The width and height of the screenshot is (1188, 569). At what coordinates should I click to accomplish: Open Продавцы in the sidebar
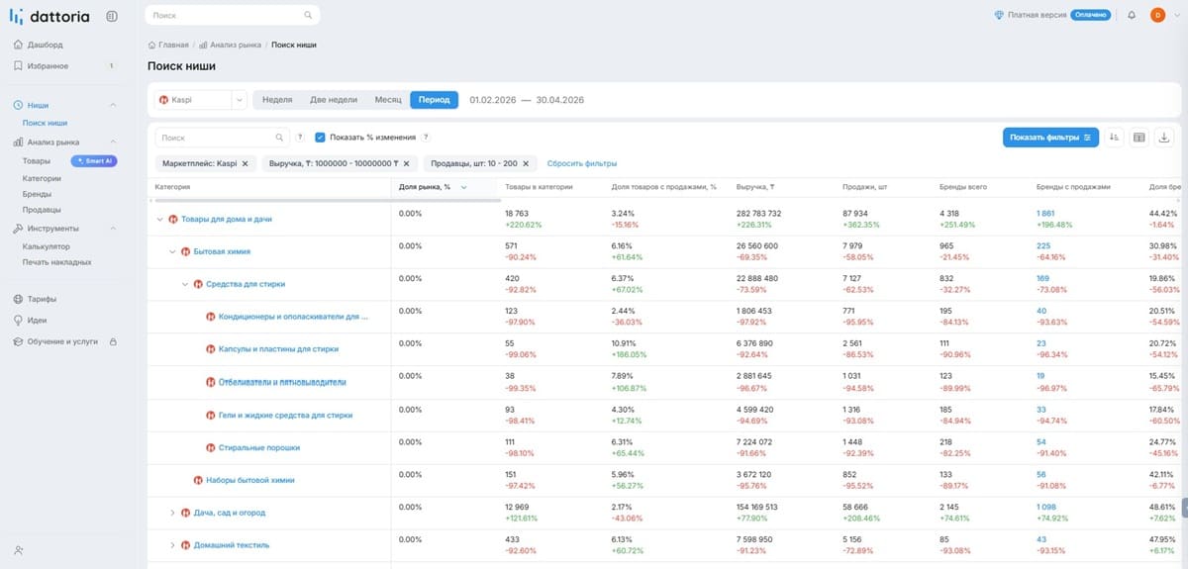click(x=42, y=210)
